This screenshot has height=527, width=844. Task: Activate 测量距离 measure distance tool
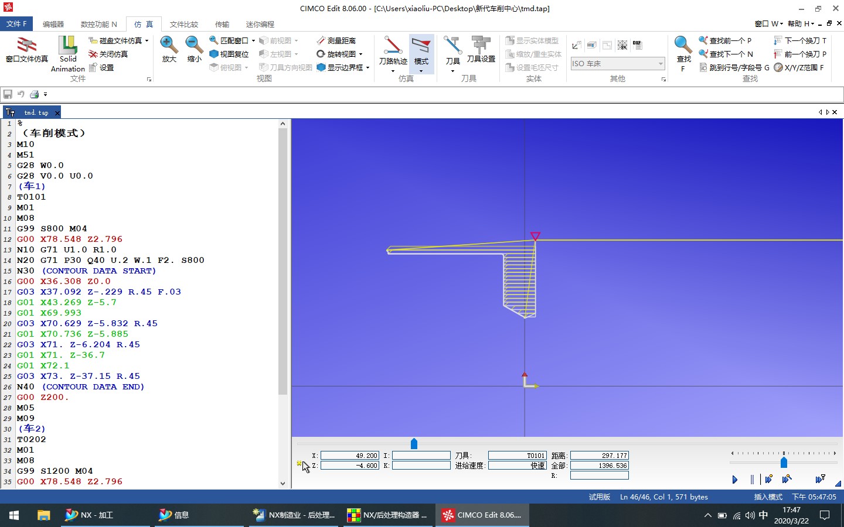point(336,40)
